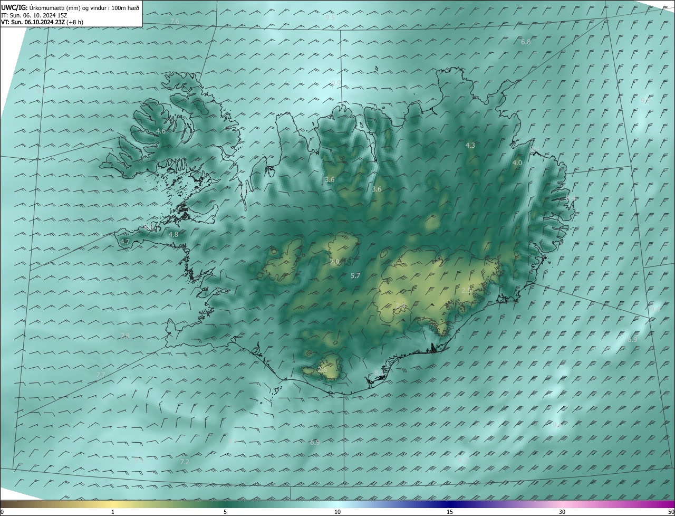Viewport: 675px width, 516px height.
Task: Click the 7.8 value on the map
Action: 125,336
